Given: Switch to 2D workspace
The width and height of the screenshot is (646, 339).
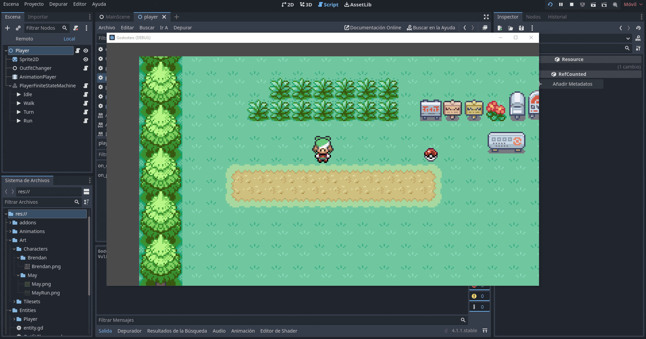Looking at the screenshot, I should (x=288, y=5).
